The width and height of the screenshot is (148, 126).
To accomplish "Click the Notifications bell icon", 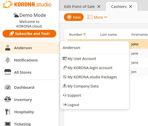I will point(8,60).
